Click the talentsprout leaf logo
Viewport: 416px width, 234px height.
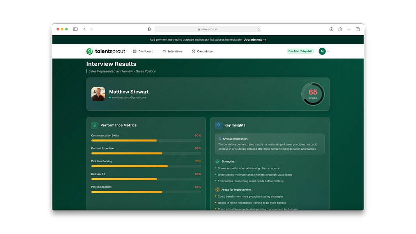(89, 51)
